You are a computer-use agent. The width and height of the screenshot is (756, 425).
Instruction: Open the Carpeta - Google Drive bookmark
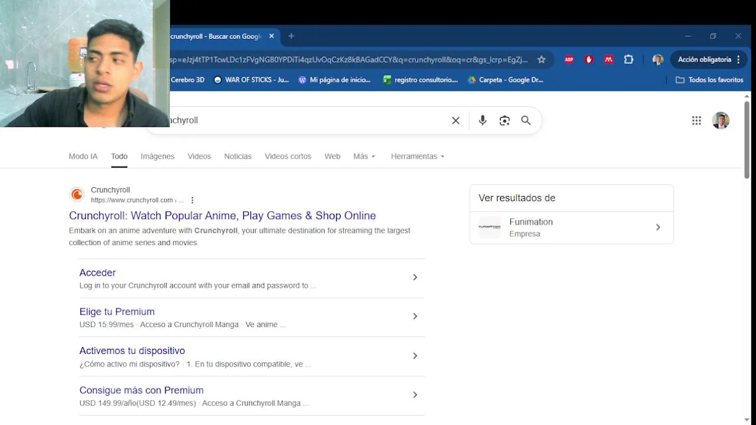pos(506,80)
